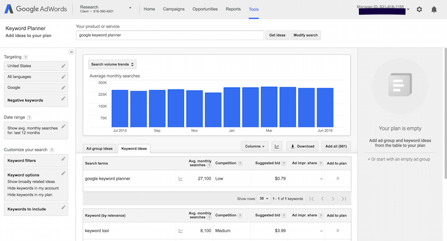Open Suggested bid help icon in Search terms header

click(x=284, y=164)
